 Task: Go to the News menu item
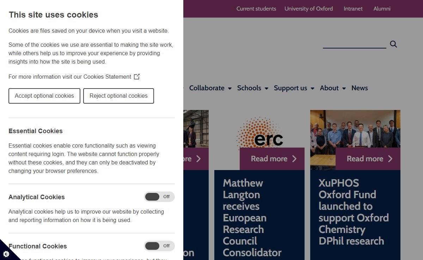coord(360,88)
